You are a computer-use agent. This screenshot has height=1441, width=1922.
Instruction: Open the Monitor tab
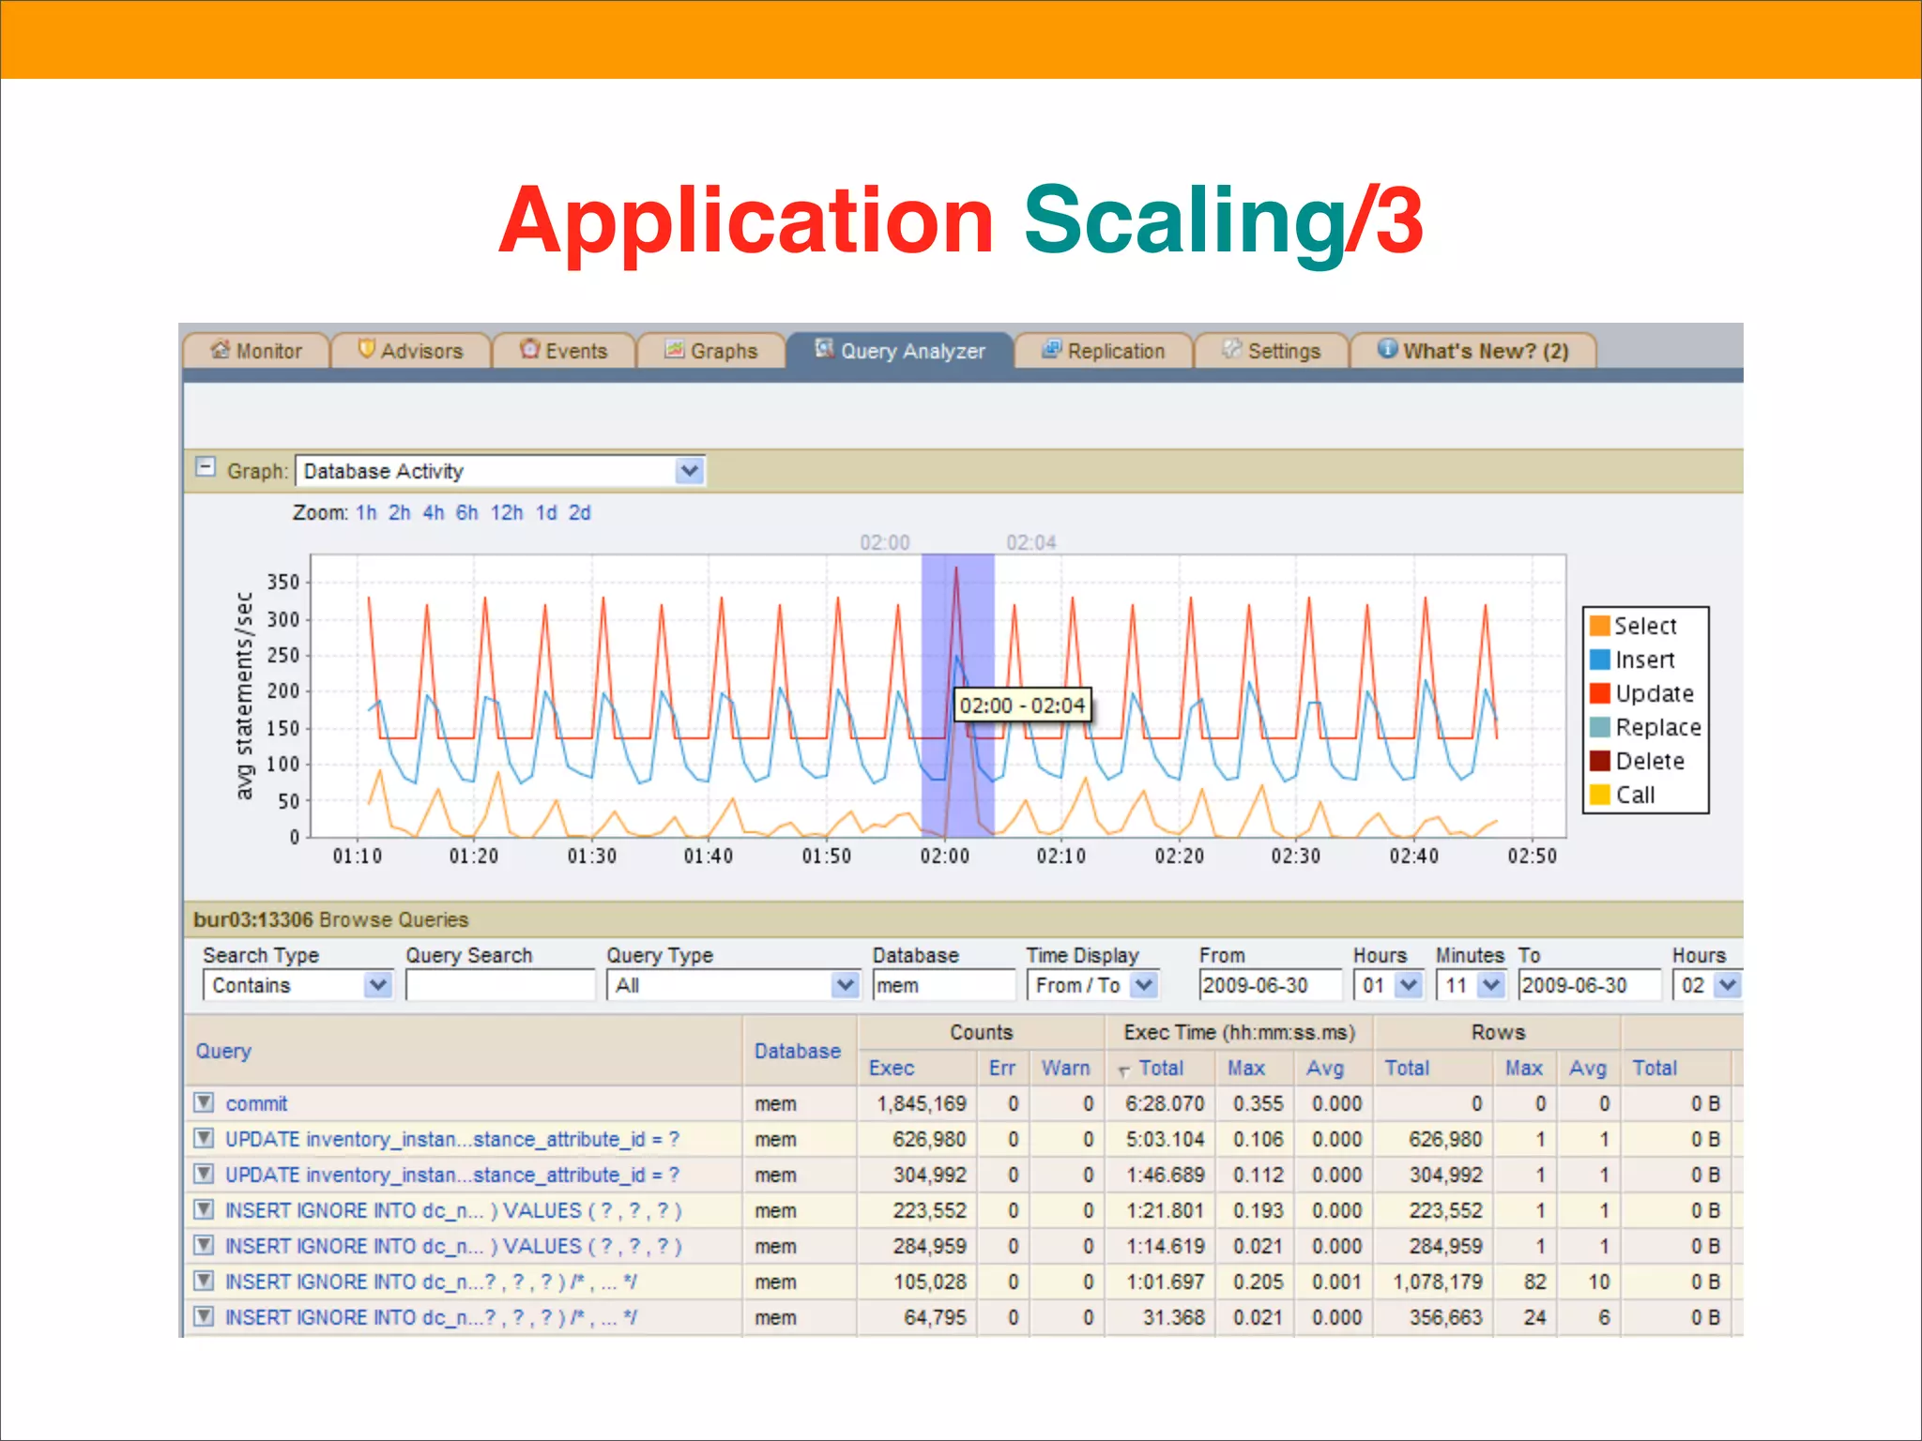click(x=256, y=351)
